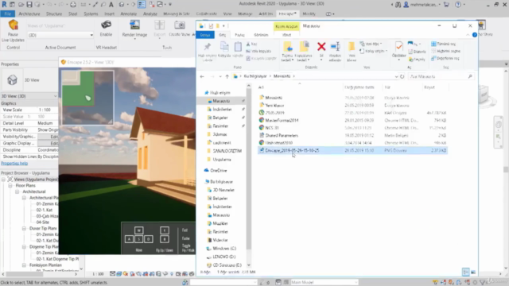Click view scale 1 : 100 control
This screenshot has width=509, height=286.
point(98,274)
